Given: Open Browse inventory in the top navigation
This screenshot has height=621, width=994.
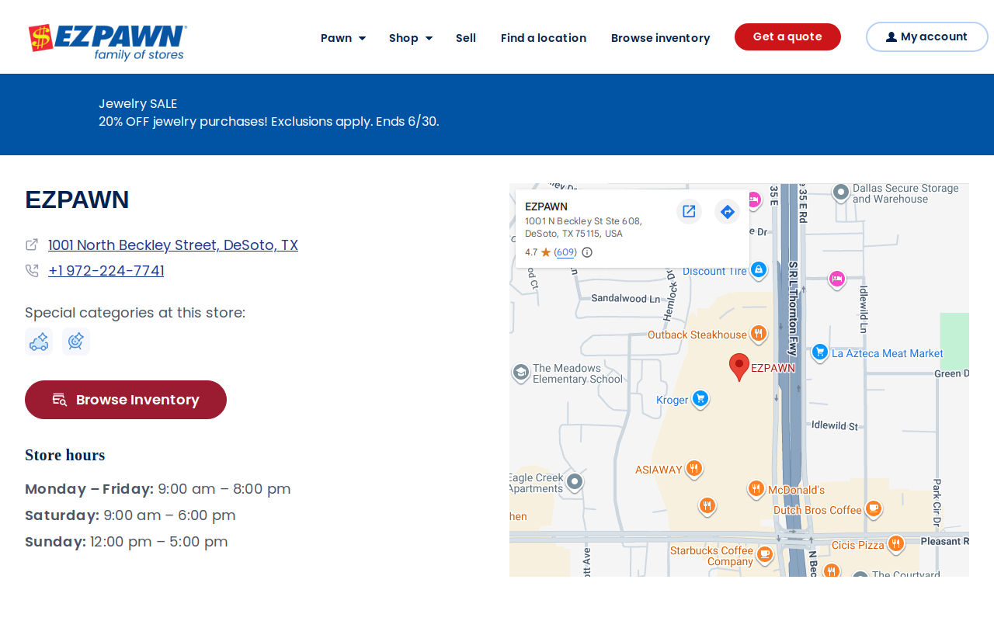Looking at the screenshot, I should (x=661, y=38).
